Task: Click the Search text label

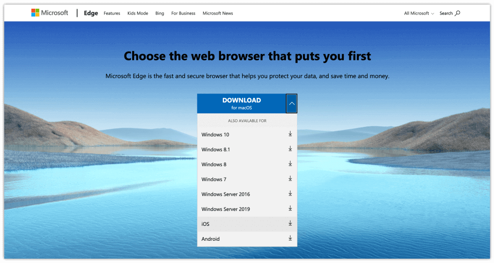Action: click(446, 13)
